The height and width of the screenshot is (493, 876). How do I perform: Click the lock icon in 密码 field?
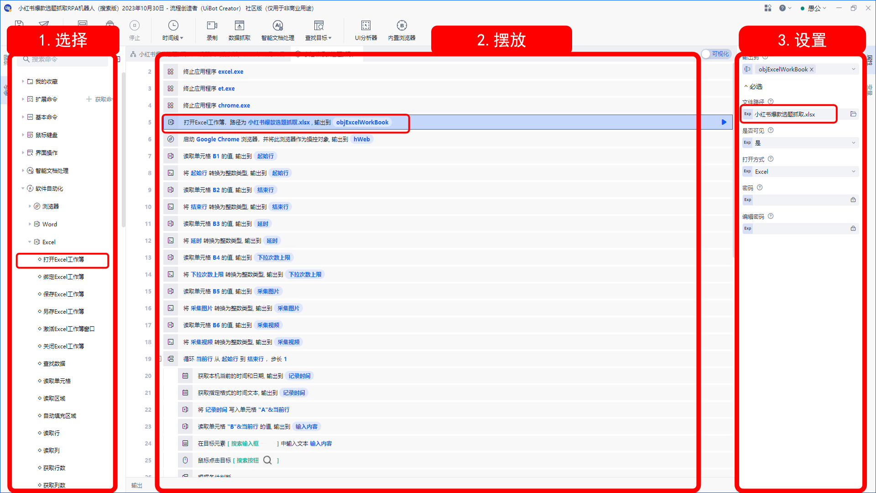pos(853,200)
